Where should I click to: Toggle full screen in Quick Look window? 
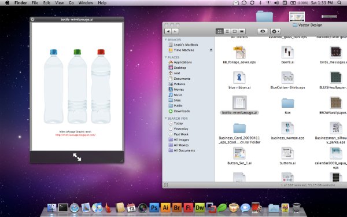coord(77,157)
